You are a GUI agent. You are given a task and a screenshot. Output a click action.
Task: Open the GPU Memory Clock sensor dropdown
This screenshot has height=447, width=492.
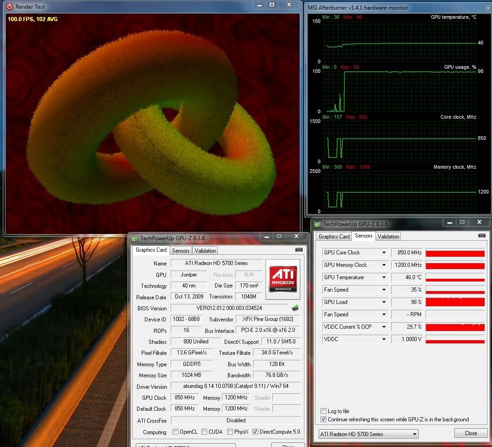384,265
